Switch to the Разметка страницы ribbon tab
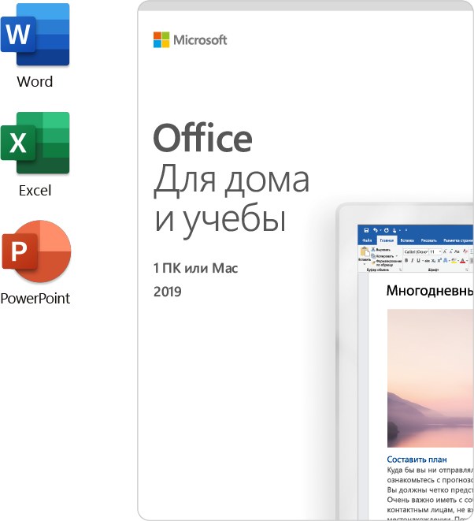This screenshot has width=474, height=521. 458,240
